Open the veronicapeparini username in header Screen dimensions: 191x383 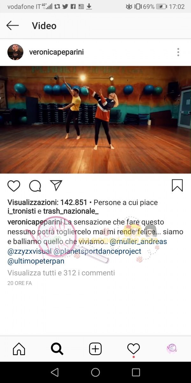pos(56,52)
